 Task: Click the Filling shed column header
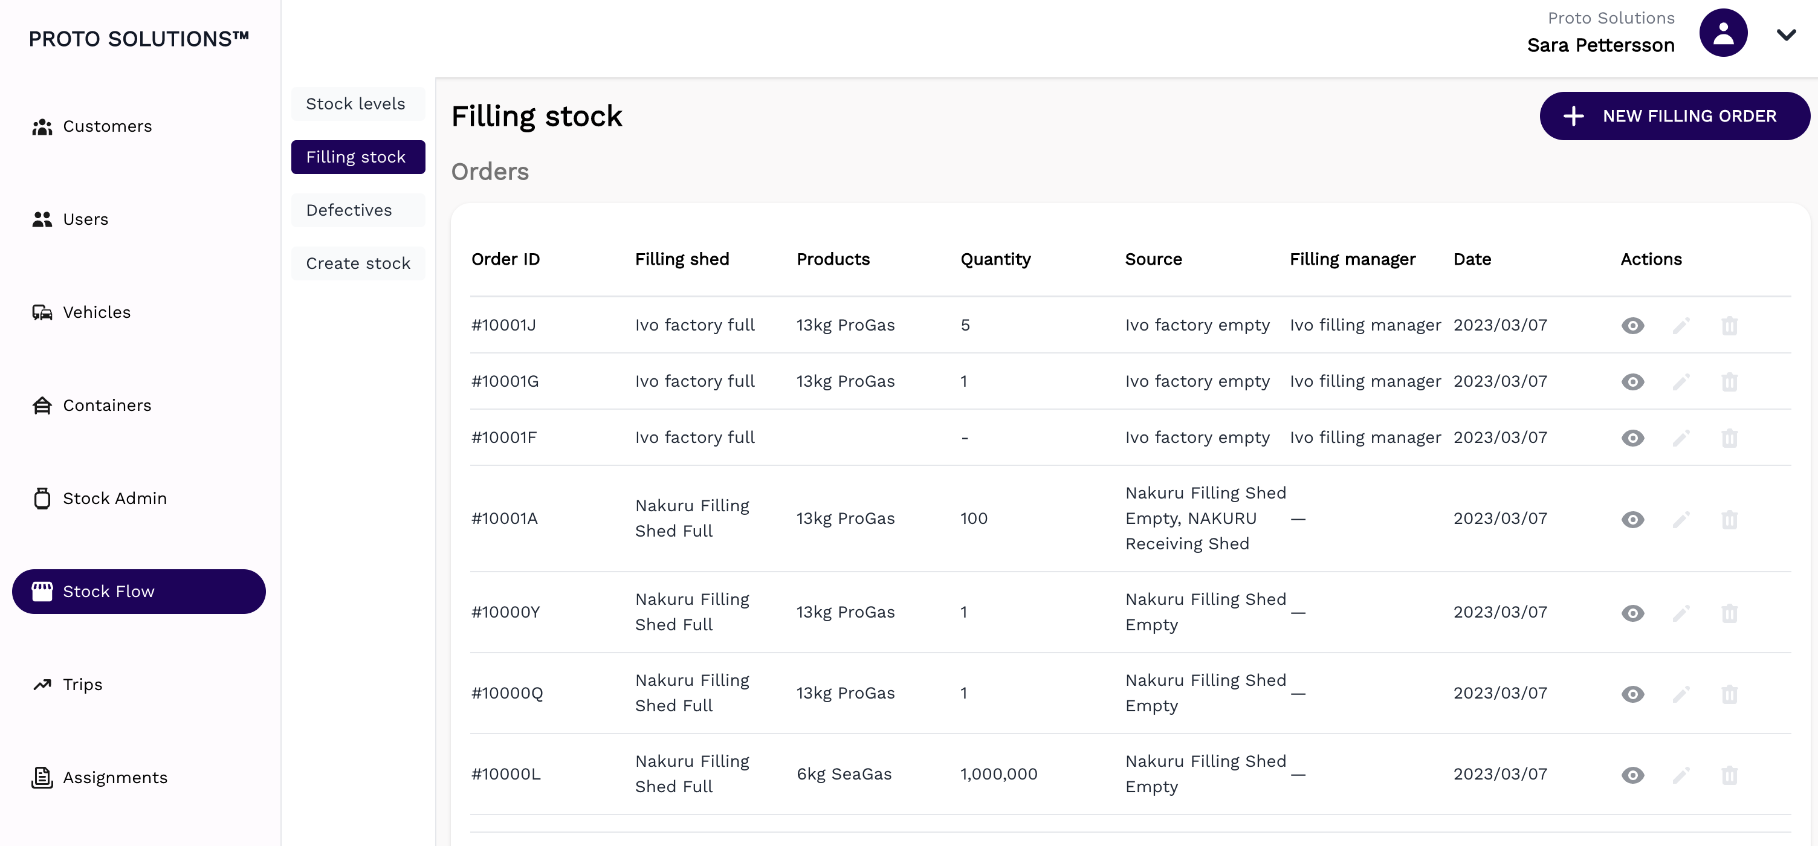[x=682, y=259]
